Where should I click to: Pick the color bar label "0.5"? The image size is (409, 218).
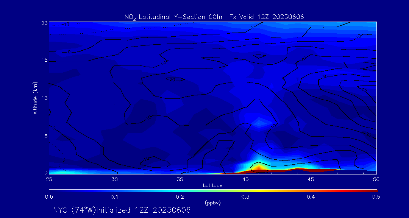(x=376, y=197)
